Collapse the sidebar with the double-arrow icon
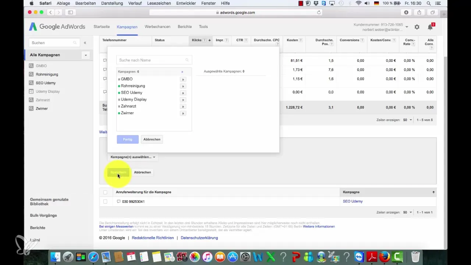471x265 pixels. pyautogui.click(x=85, y=43)
